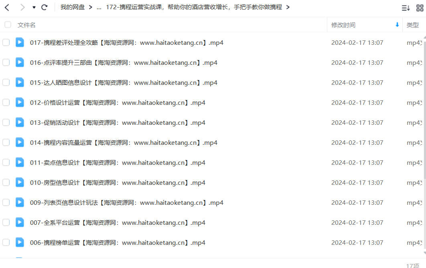Click the video icon for 012-价格设计运营
Viewport: 426px width, 268px height.
tap(20, 102)
